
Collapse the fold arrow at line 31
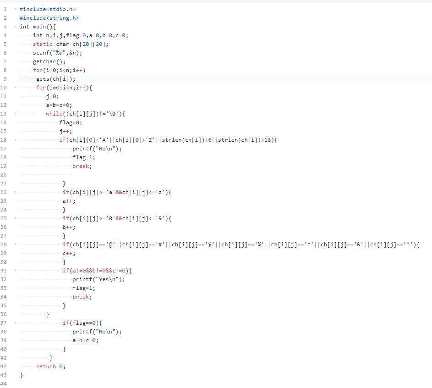point(16,271)
